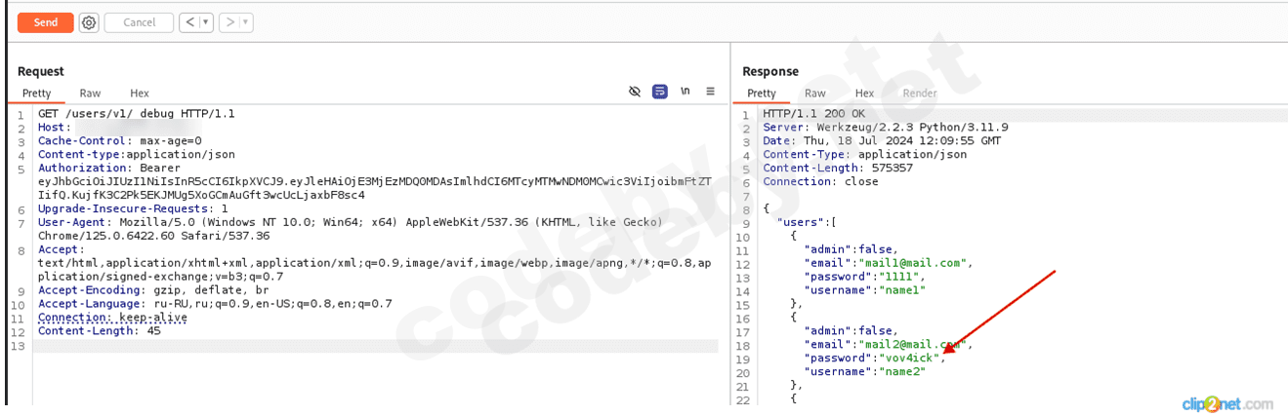Click the Accept-Language: ru-RU header line
This screenshot has height=415, width=1288.
pyautogui.click(x=215, y=304)
